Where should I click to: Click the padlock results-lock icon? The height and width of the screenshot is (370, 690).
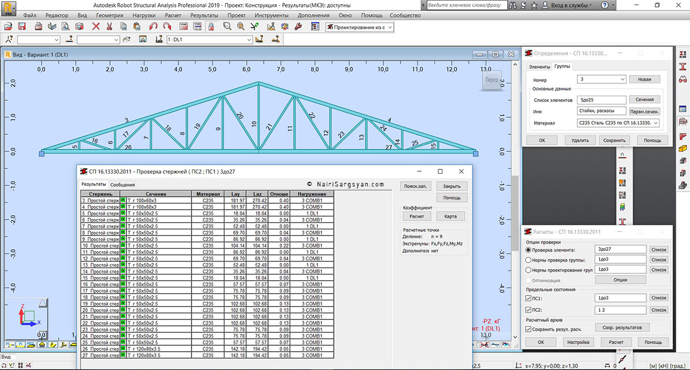tap(211, 27)
